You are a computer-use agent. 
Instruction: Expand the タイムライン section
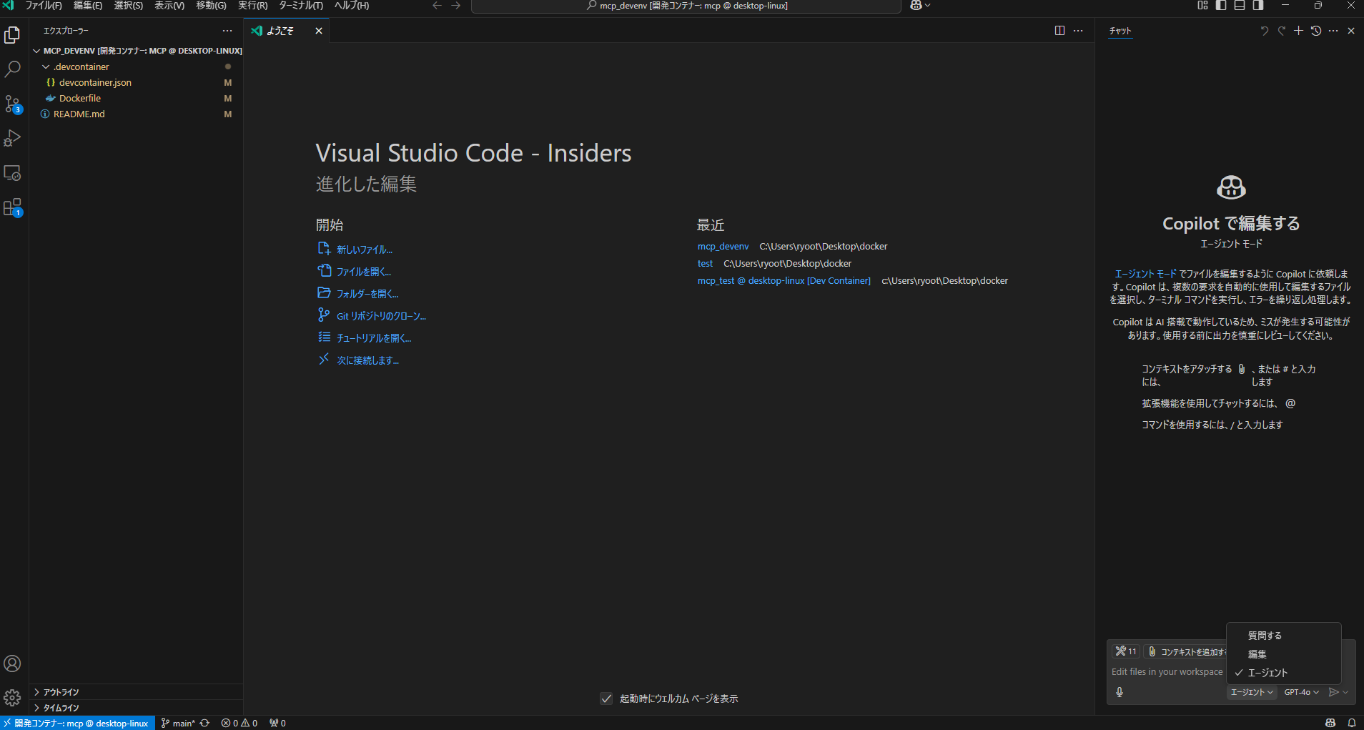[x=136, y=708]
